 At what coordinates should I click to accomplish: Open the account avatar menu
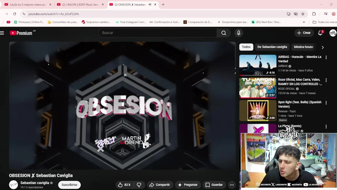pos(333,33)
